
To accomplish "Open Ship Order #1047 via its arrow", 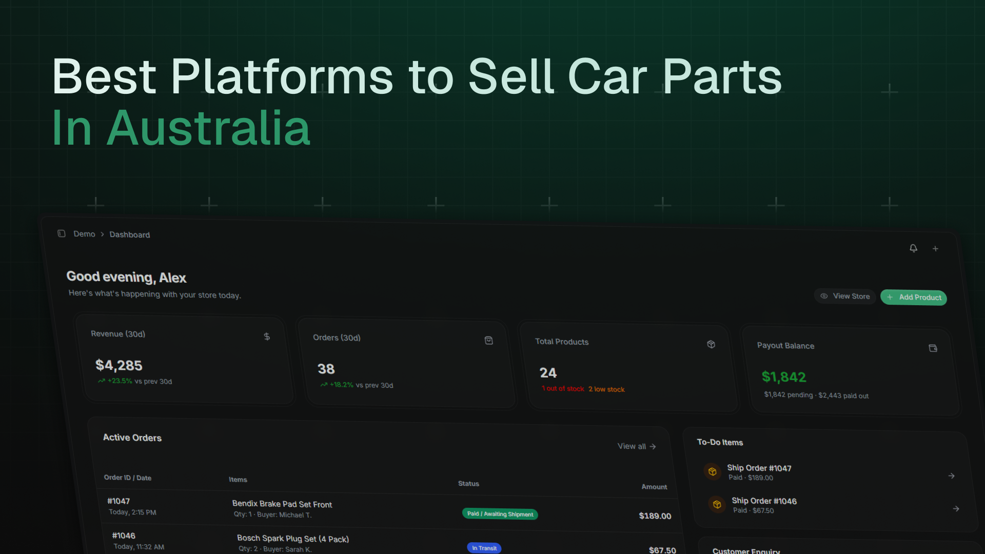I will pyautogui.click(x=952, y=476).
